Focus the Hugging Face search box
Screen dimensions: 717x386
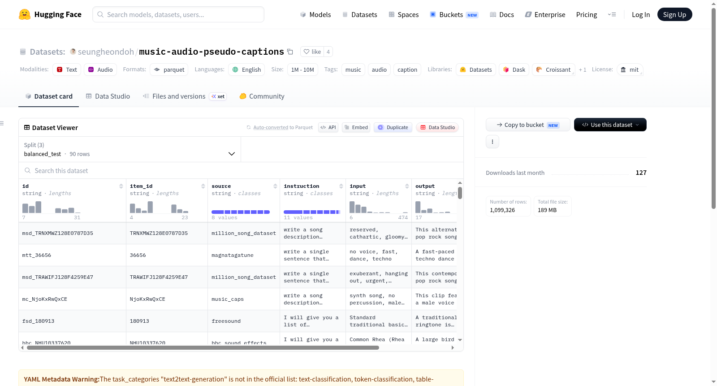[x=178, y=14]
